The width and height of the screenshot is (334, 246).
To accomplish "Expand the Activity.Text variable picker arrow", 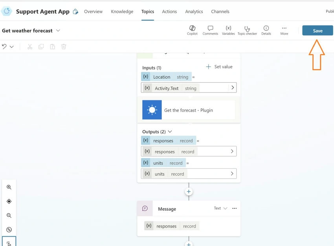I will (x=233, y=87).
